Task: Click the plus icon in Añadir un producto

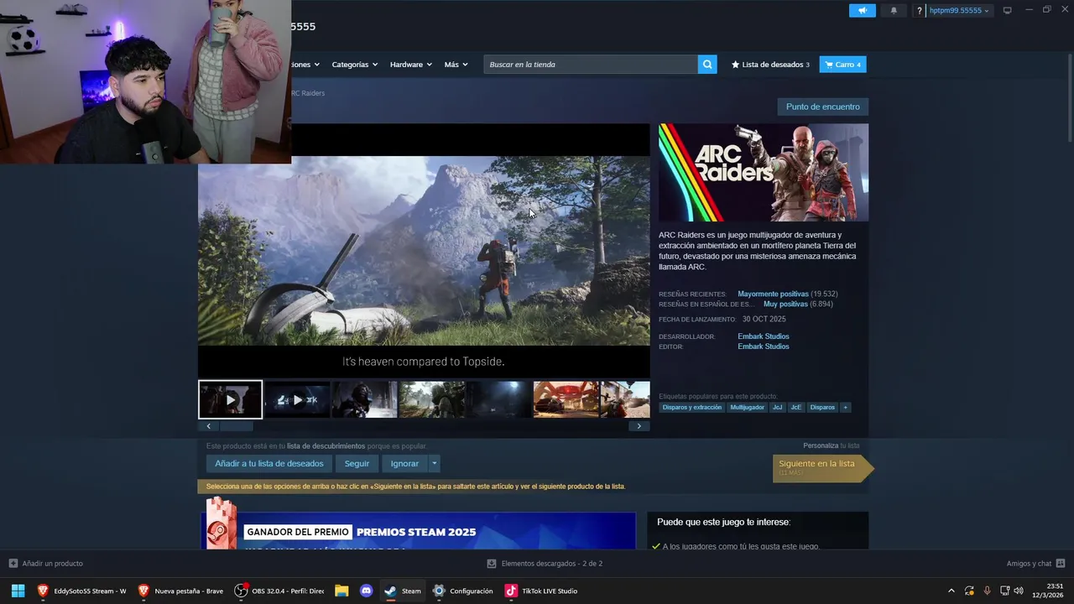Action: tap(13, 564)
